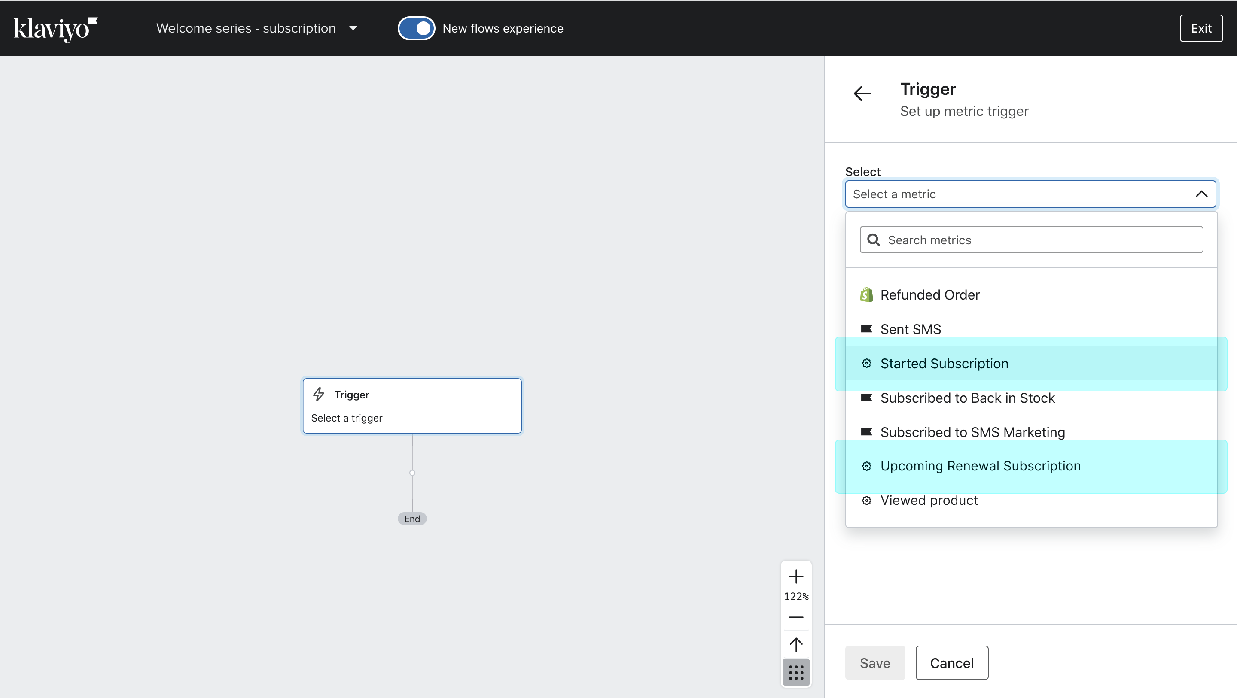The image size is (1237, 698).
Task: Click the disabled Save button
Action: coord(875,662)
